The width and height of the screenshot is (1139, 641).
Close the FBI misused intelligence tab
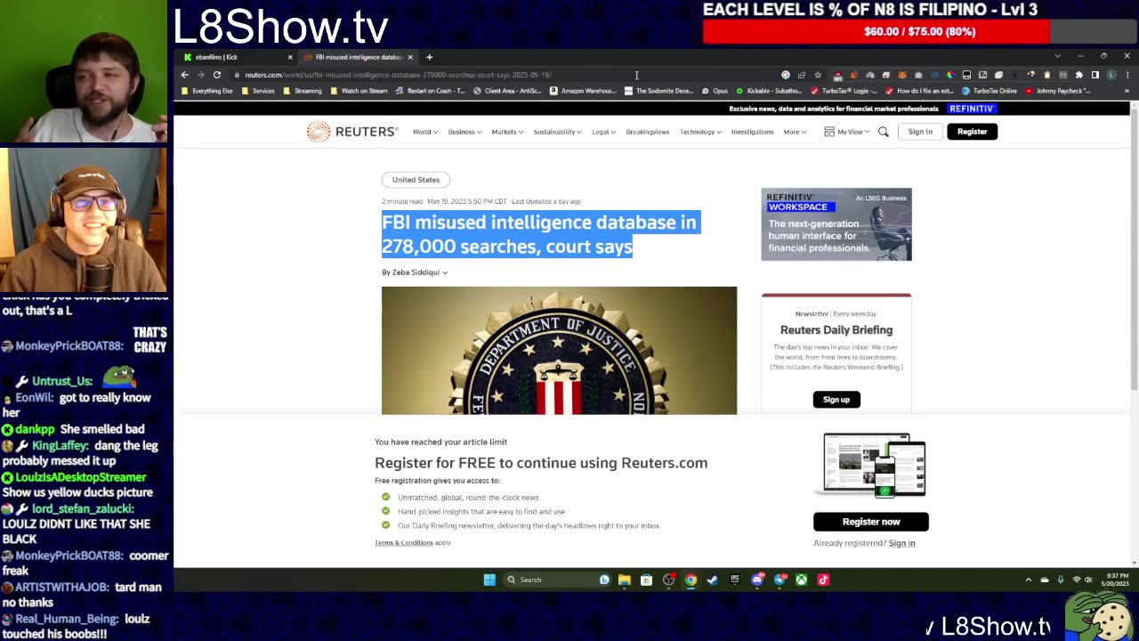pos(410,57)
